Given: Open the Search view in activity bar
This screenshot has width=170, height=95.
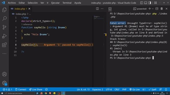Looking at the screenshot, I should coord(4,18).
